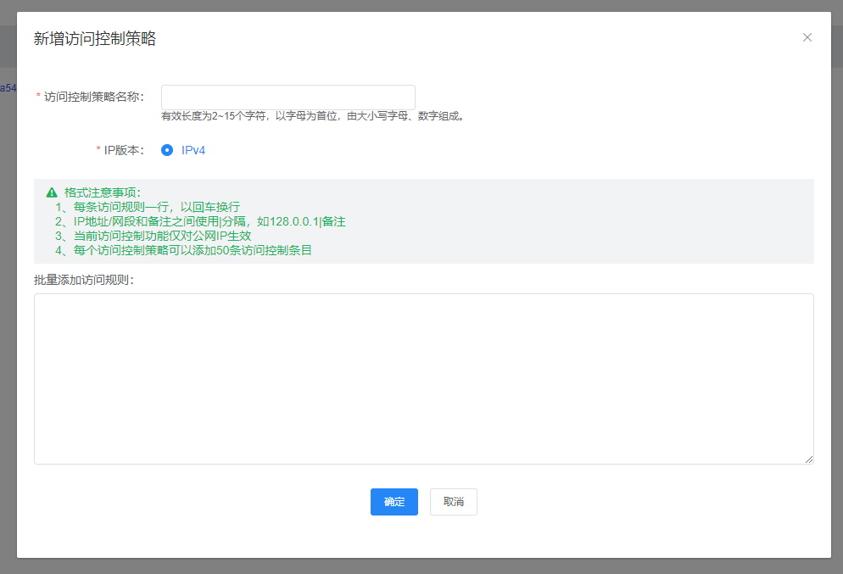Click the 格式注意事项 notice heading
The width and height of the screenshot is (843, 574).
[x=102, y=192]
